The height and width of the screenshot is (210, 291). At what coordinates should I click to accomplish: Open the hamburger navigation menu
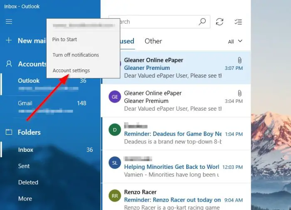point(9,22)
